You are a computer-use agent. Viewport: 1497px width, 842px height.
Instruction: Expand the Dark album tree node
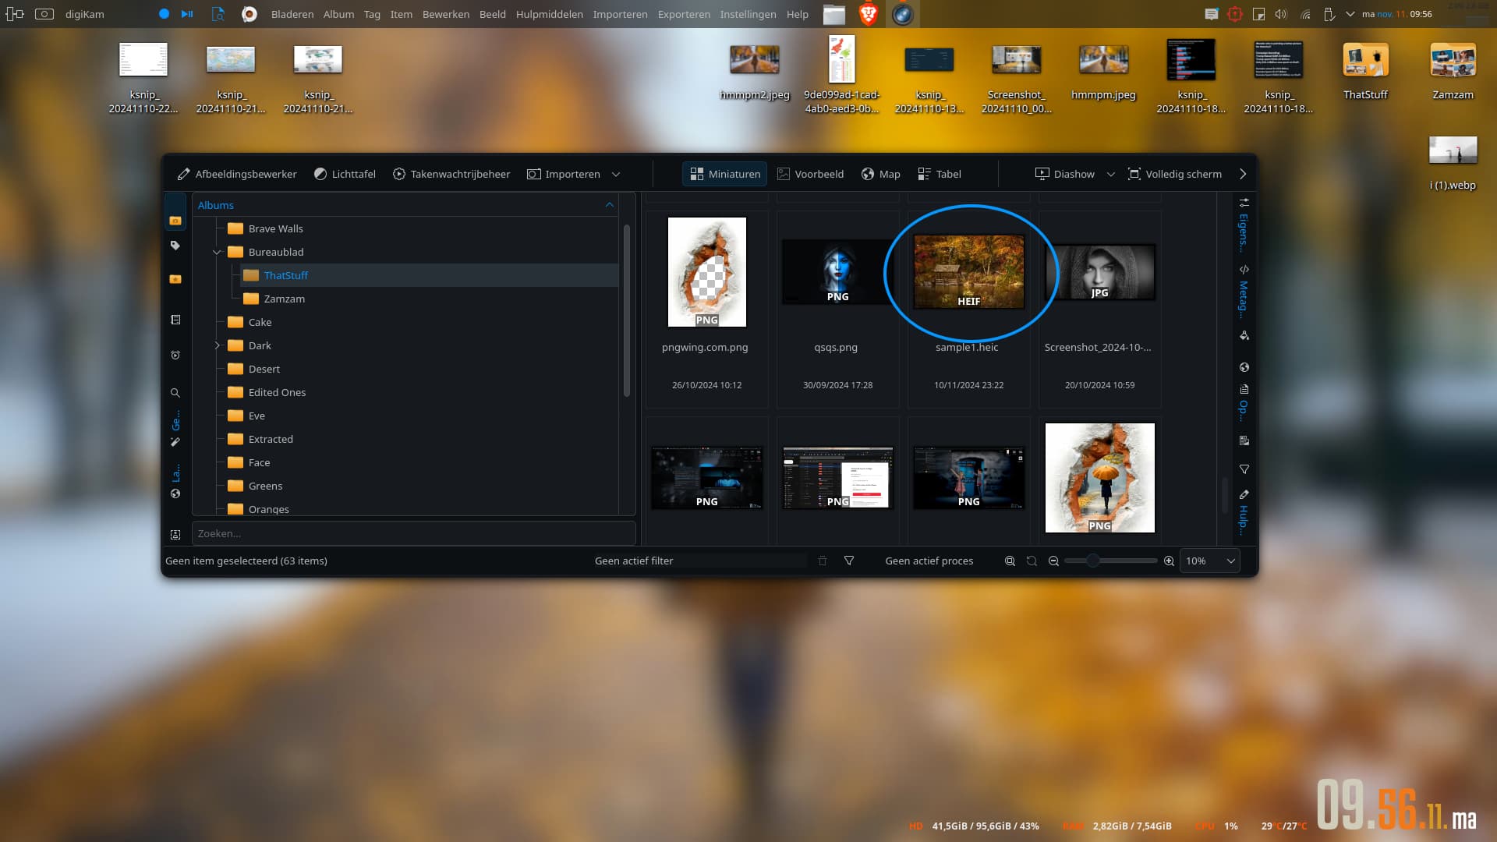tap(218, 345)
